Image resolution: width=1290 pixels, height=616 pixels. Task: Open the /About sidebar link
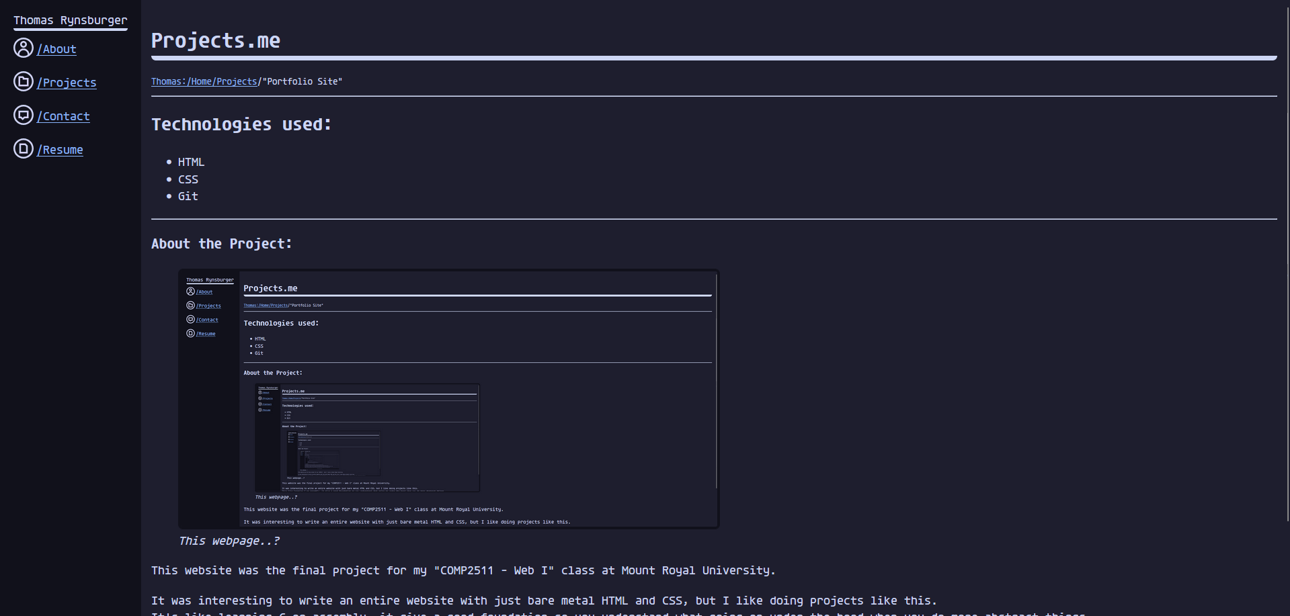point(56,49)
